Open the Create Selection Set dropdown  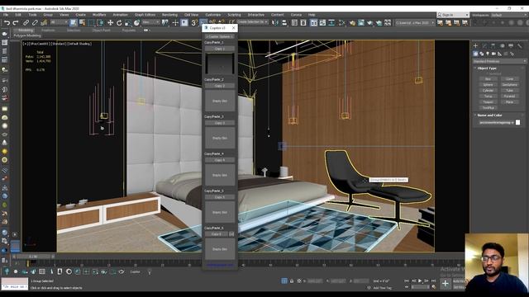(253, 22)
